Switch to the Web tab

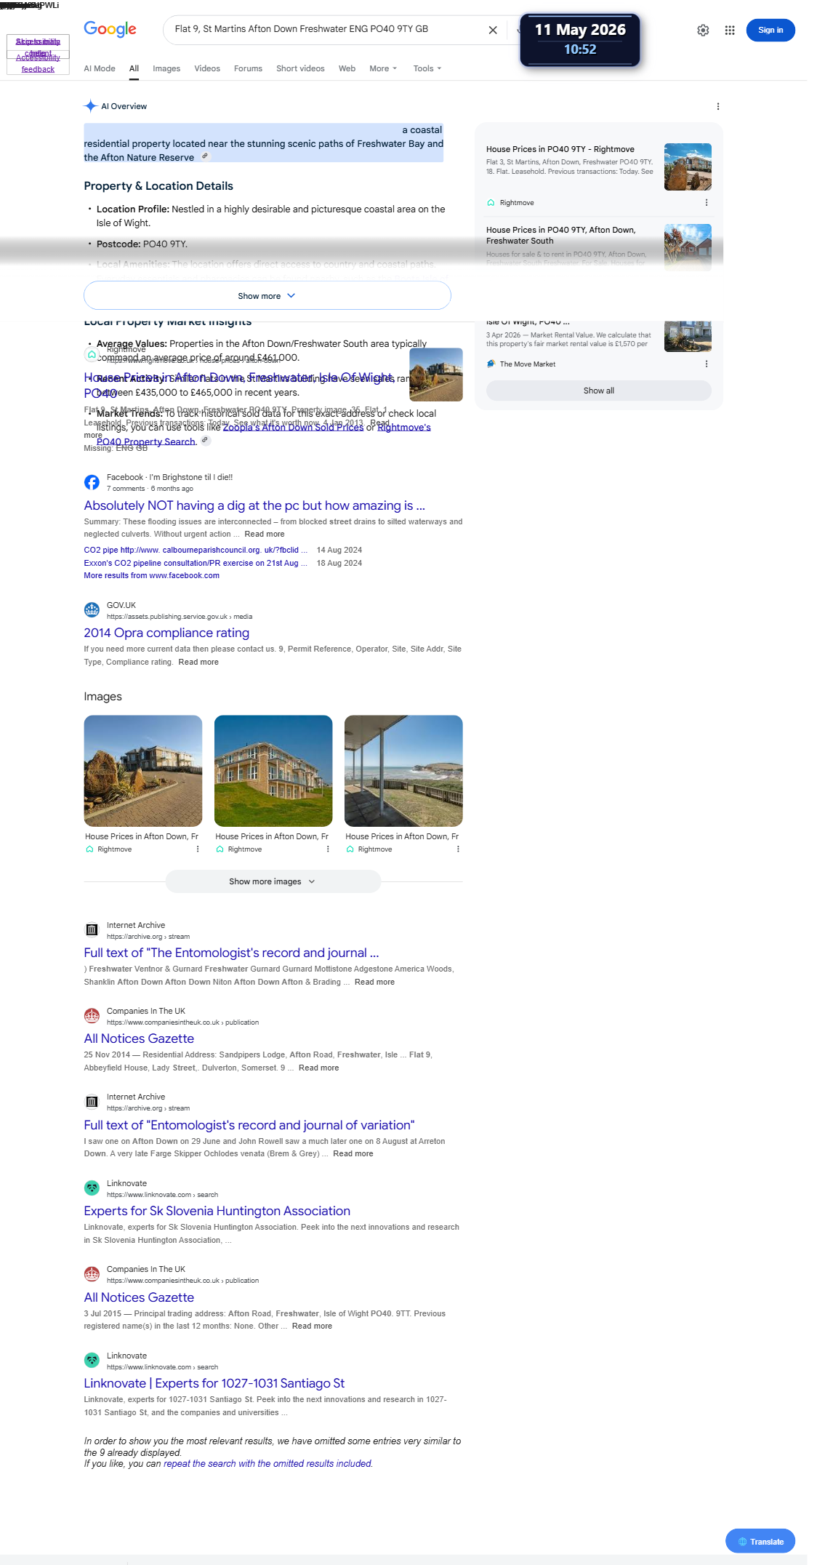tap(347, 68)
